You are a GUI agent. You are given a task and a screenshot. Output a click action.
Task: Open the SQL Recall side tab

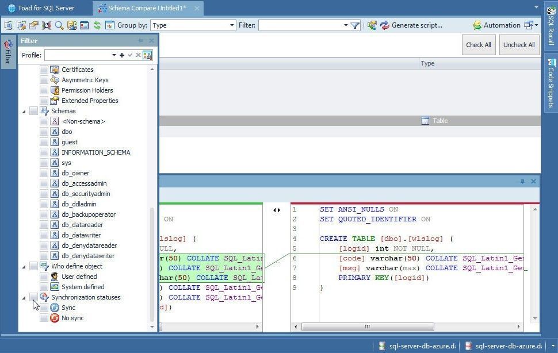pos(551,26)
